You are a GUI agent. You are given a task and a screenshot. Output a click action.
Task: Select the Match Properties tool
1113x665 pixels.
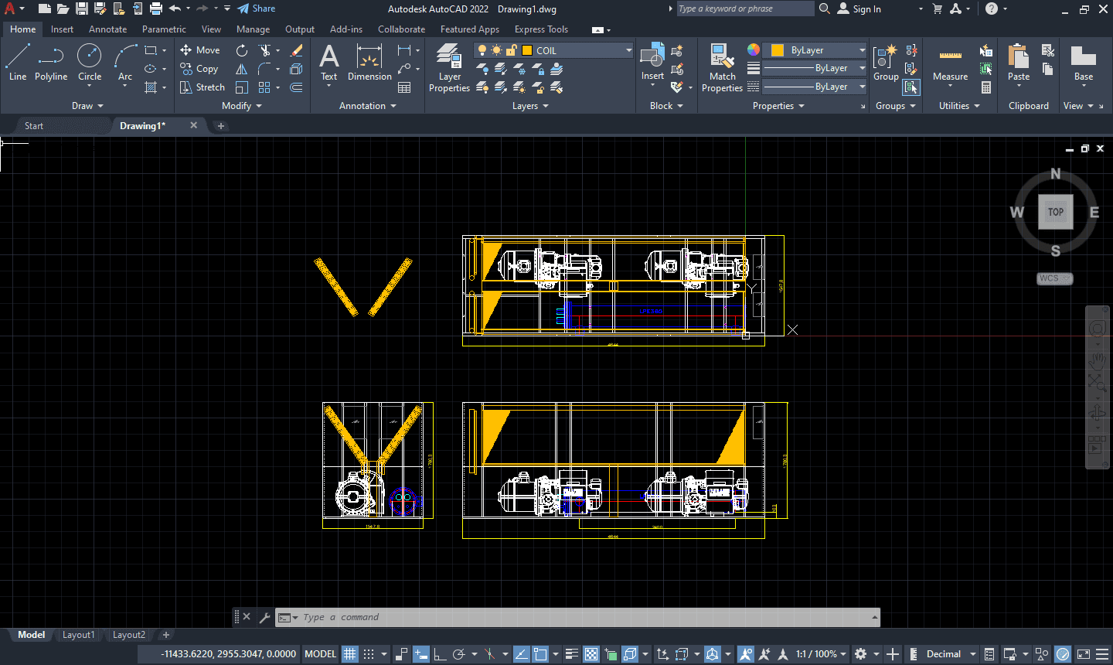[x=722, y=68]
